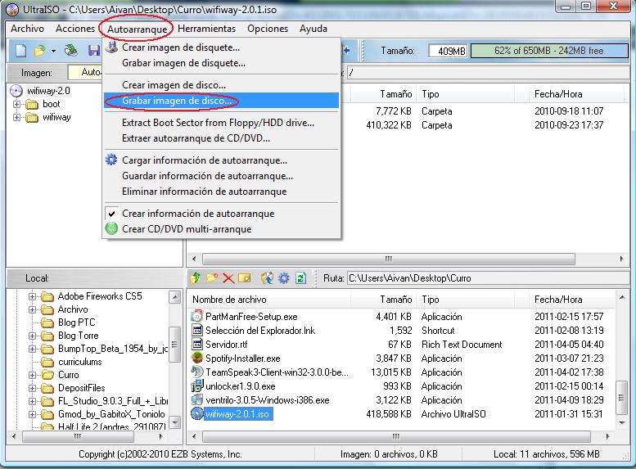This screenshot has height=469, width=636.
Task: Click the TeamSpeak3 client file icon
Action: click(x=197, y=372)
